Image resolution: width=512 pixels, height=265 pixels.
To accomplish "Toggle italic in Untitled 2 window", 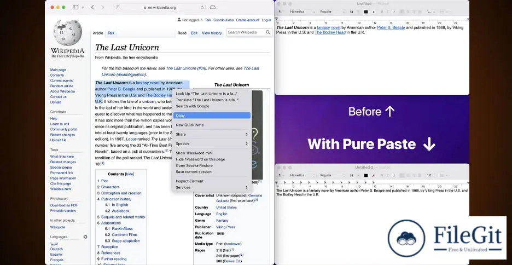I will (388, 175).
